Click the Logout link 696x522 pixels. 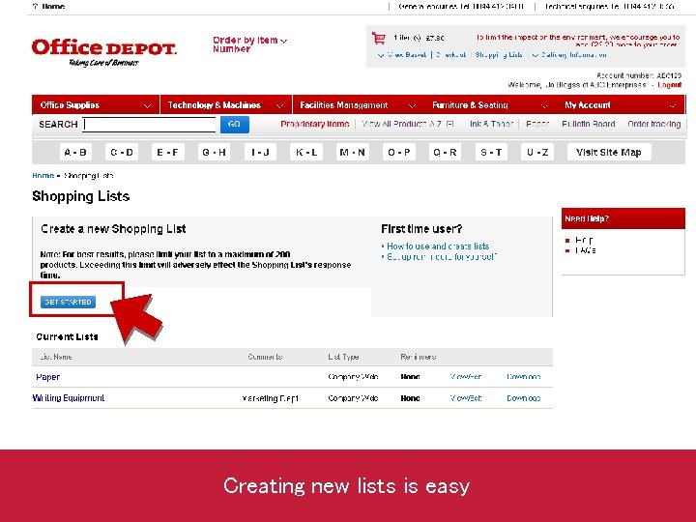point(669,85)
